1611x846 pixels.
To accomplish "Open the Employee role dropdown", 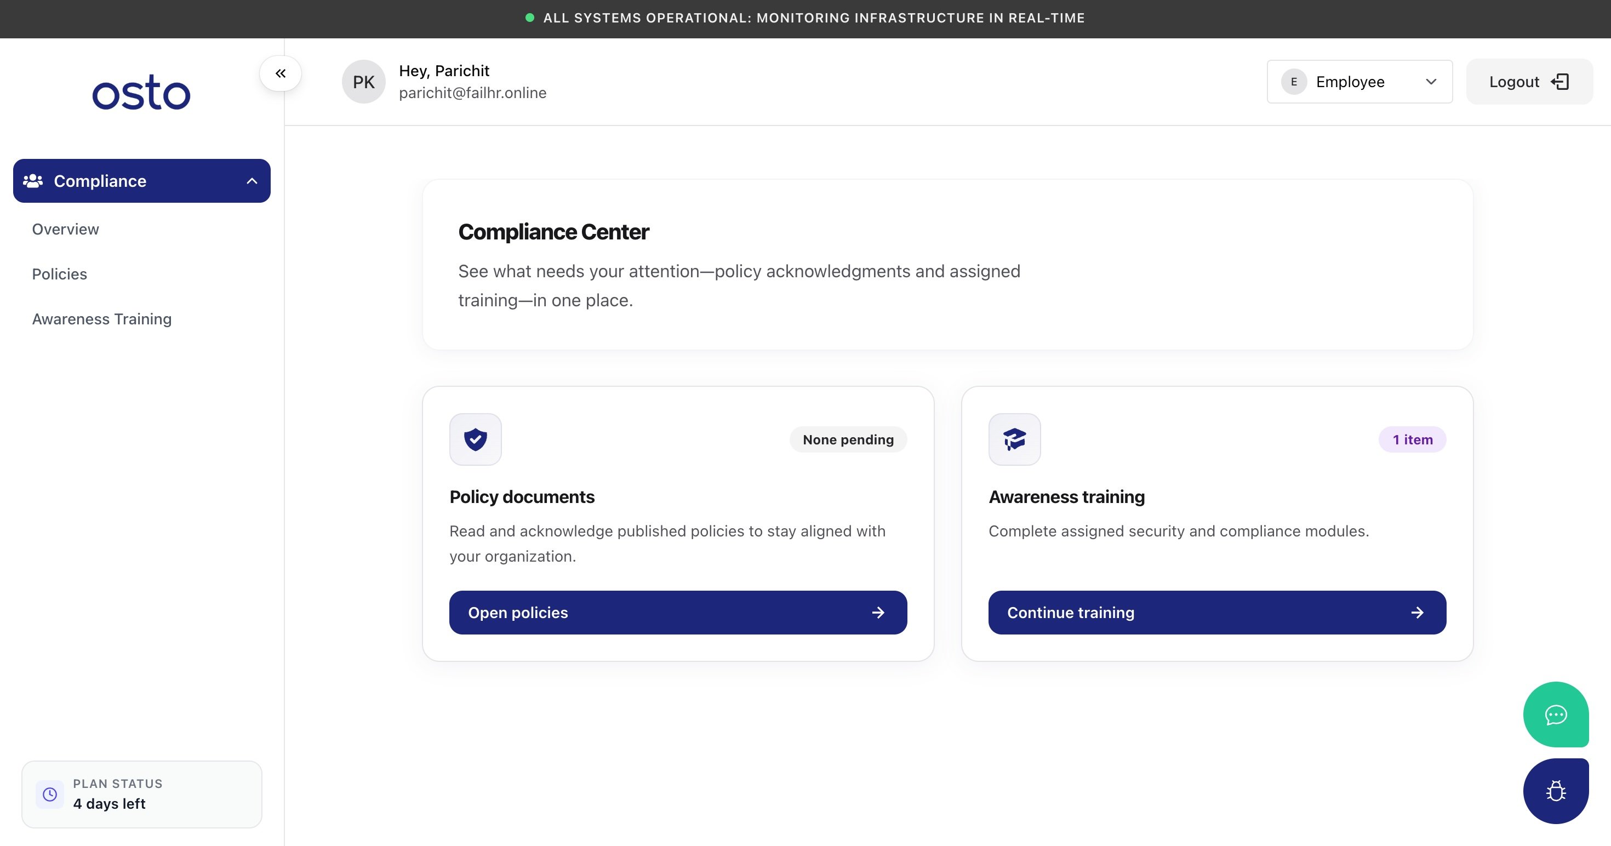I will pyautogui.click(x=1359, y=82).
